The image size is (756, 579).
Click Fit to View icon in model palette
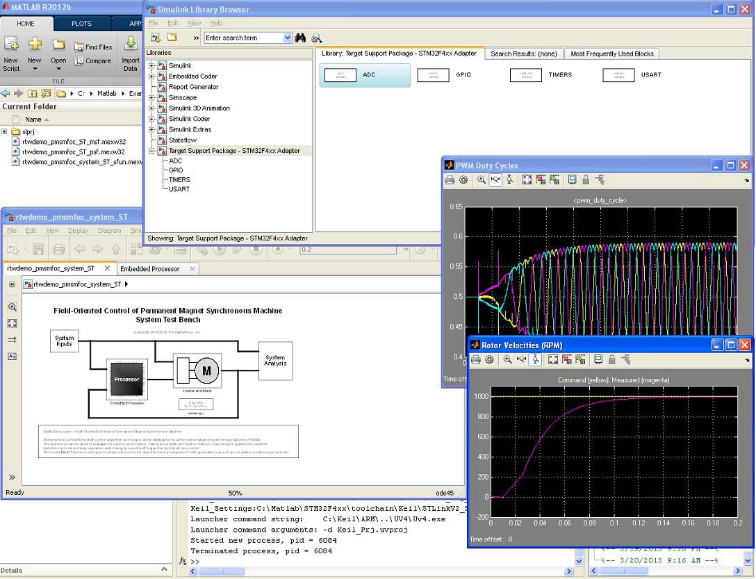(12, 323)
